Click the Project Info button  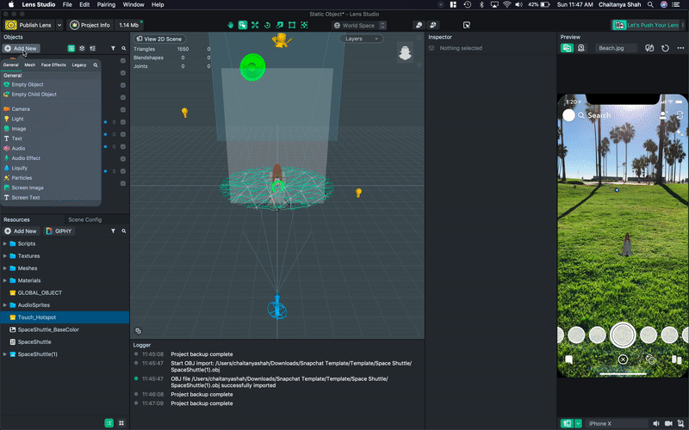coord(90,25)
